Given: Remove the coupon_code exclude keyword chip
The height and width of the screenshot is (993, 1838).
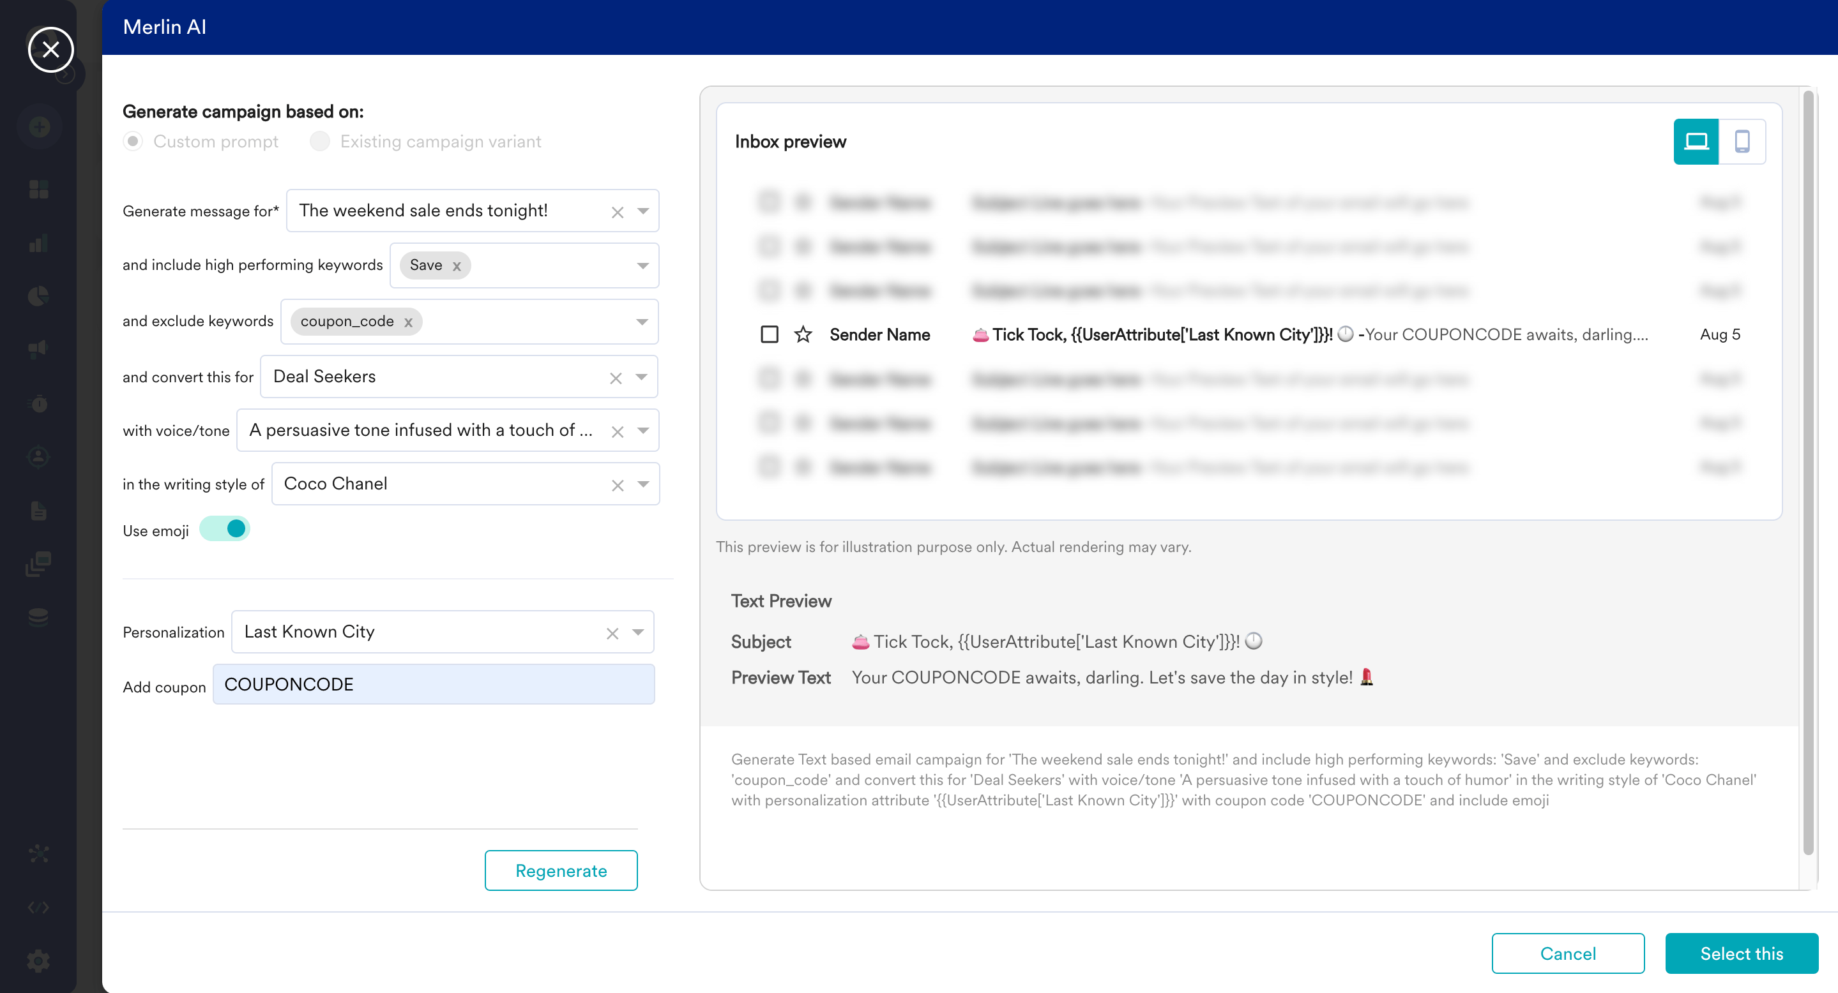Looking at the screenshot, I should click(408, 322).
